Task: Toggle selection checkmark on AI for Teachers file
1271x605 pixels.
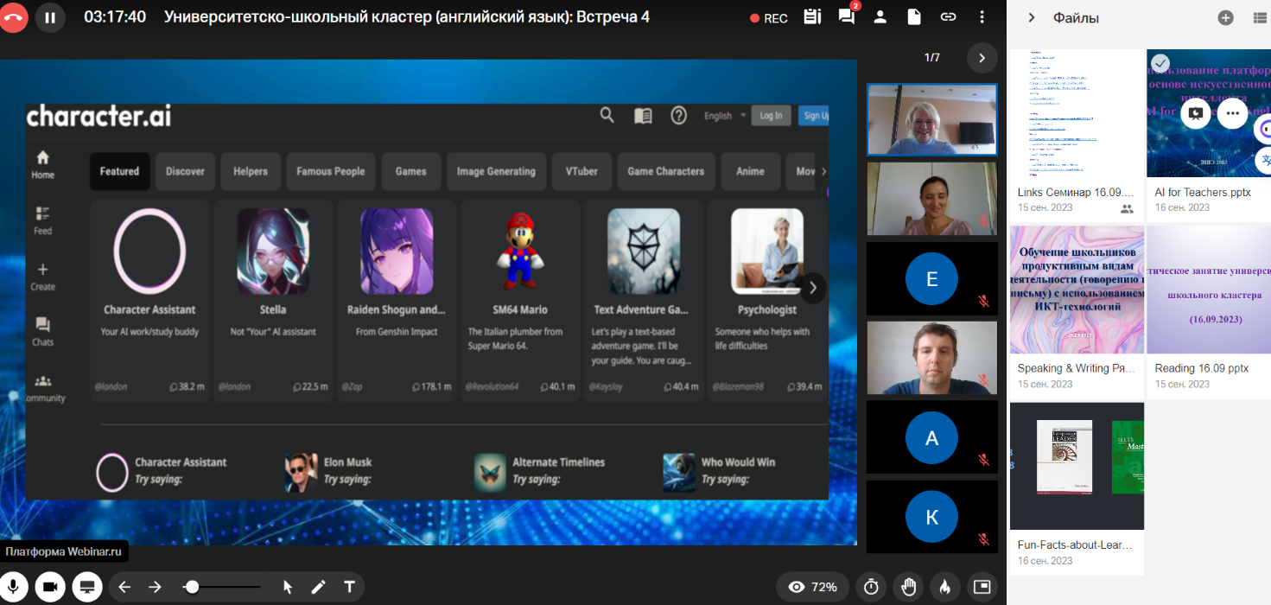Action: click(1161, 63)
